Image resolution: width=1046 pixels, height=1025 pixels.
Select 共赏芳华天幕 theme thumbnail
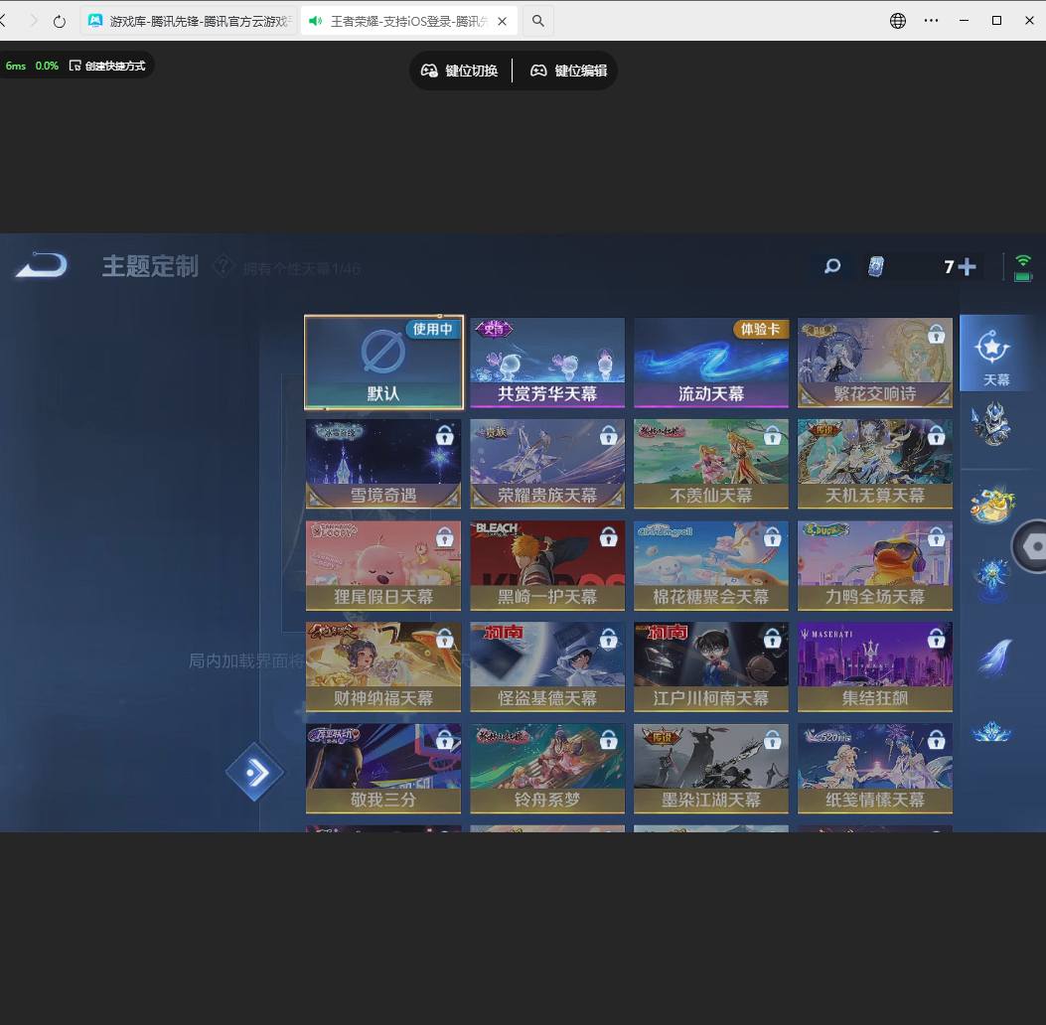coord(547,363)
